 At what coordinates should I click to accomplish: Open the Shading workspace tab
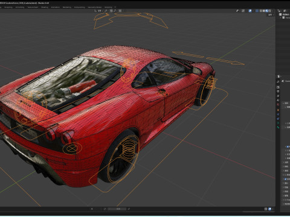tap(45, 7)
